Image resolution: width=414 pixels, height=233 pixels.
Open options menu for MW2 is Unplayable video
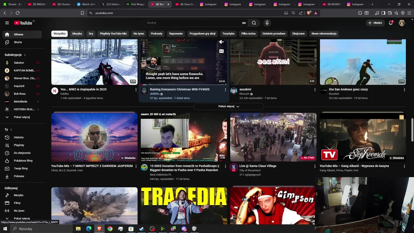(136, 90)
